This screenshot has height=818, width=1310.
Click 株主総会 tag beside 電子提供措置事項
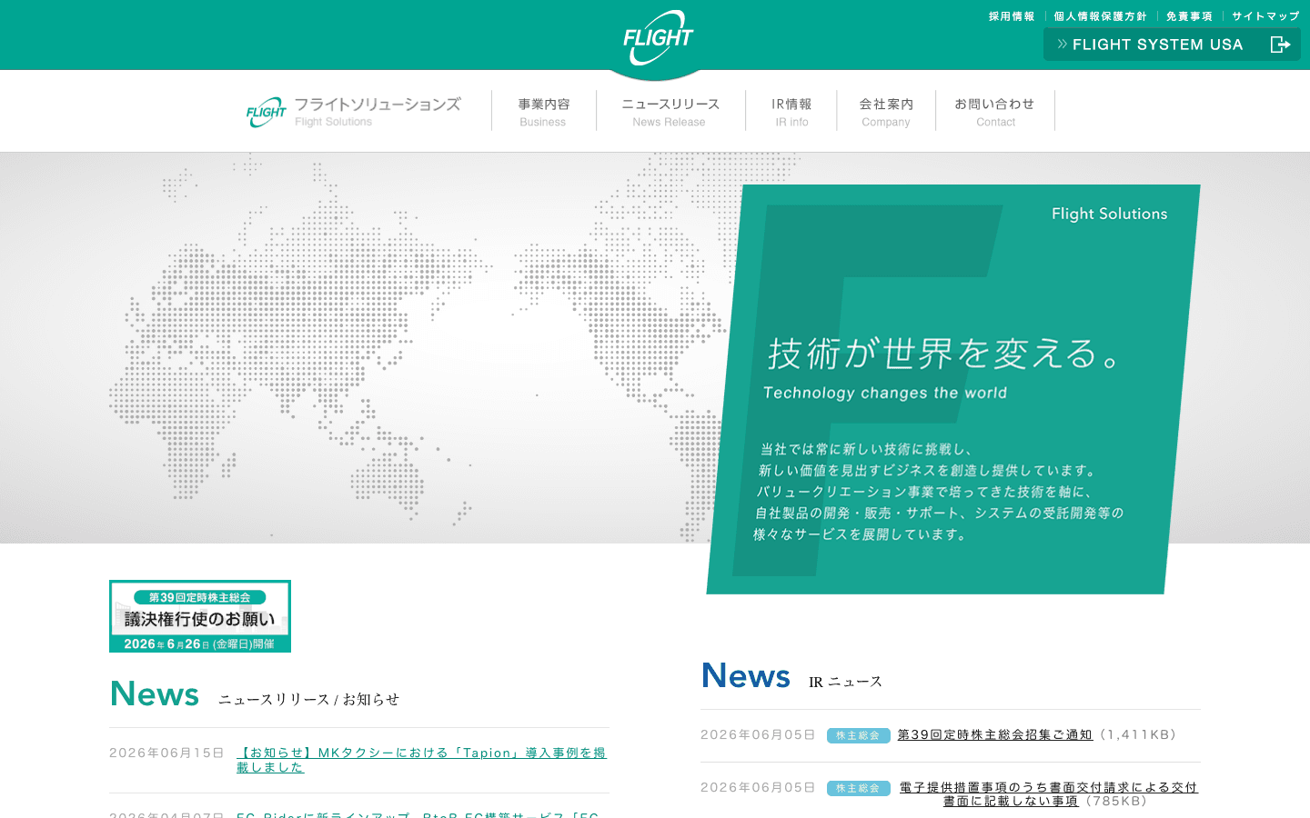click(859, 788)
